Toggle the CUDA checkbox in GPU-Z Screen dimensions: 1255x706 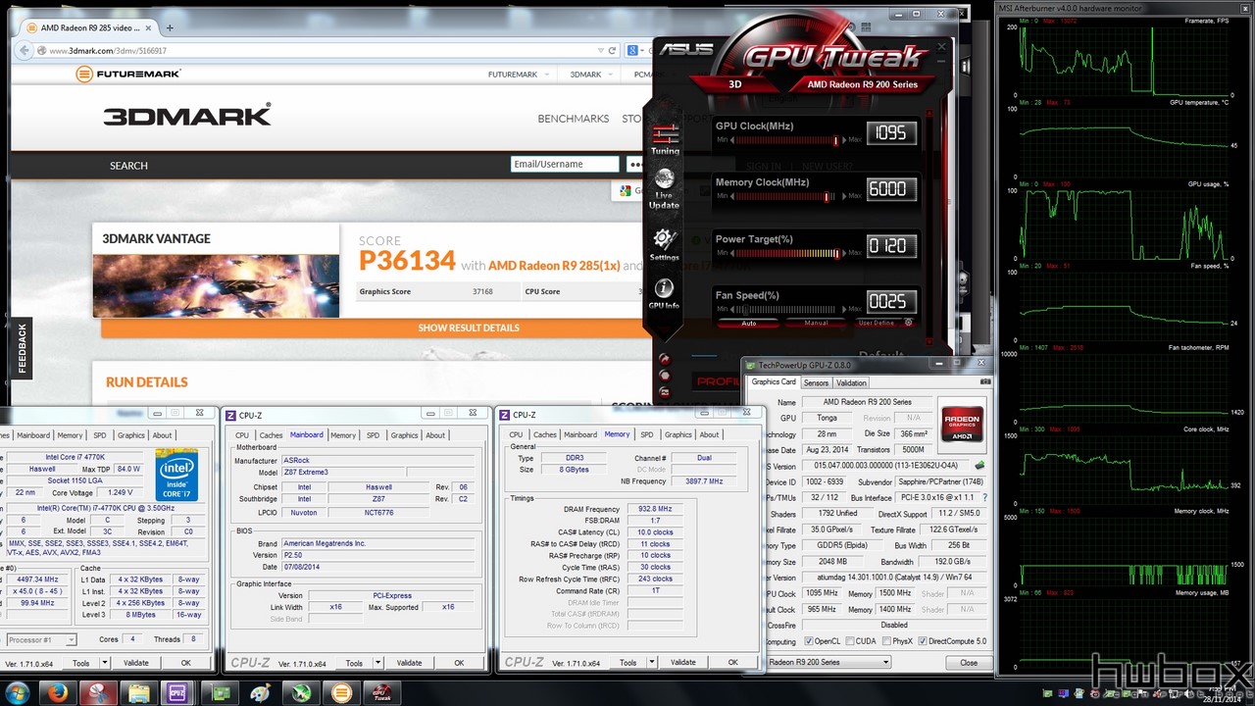click(850, 641)
